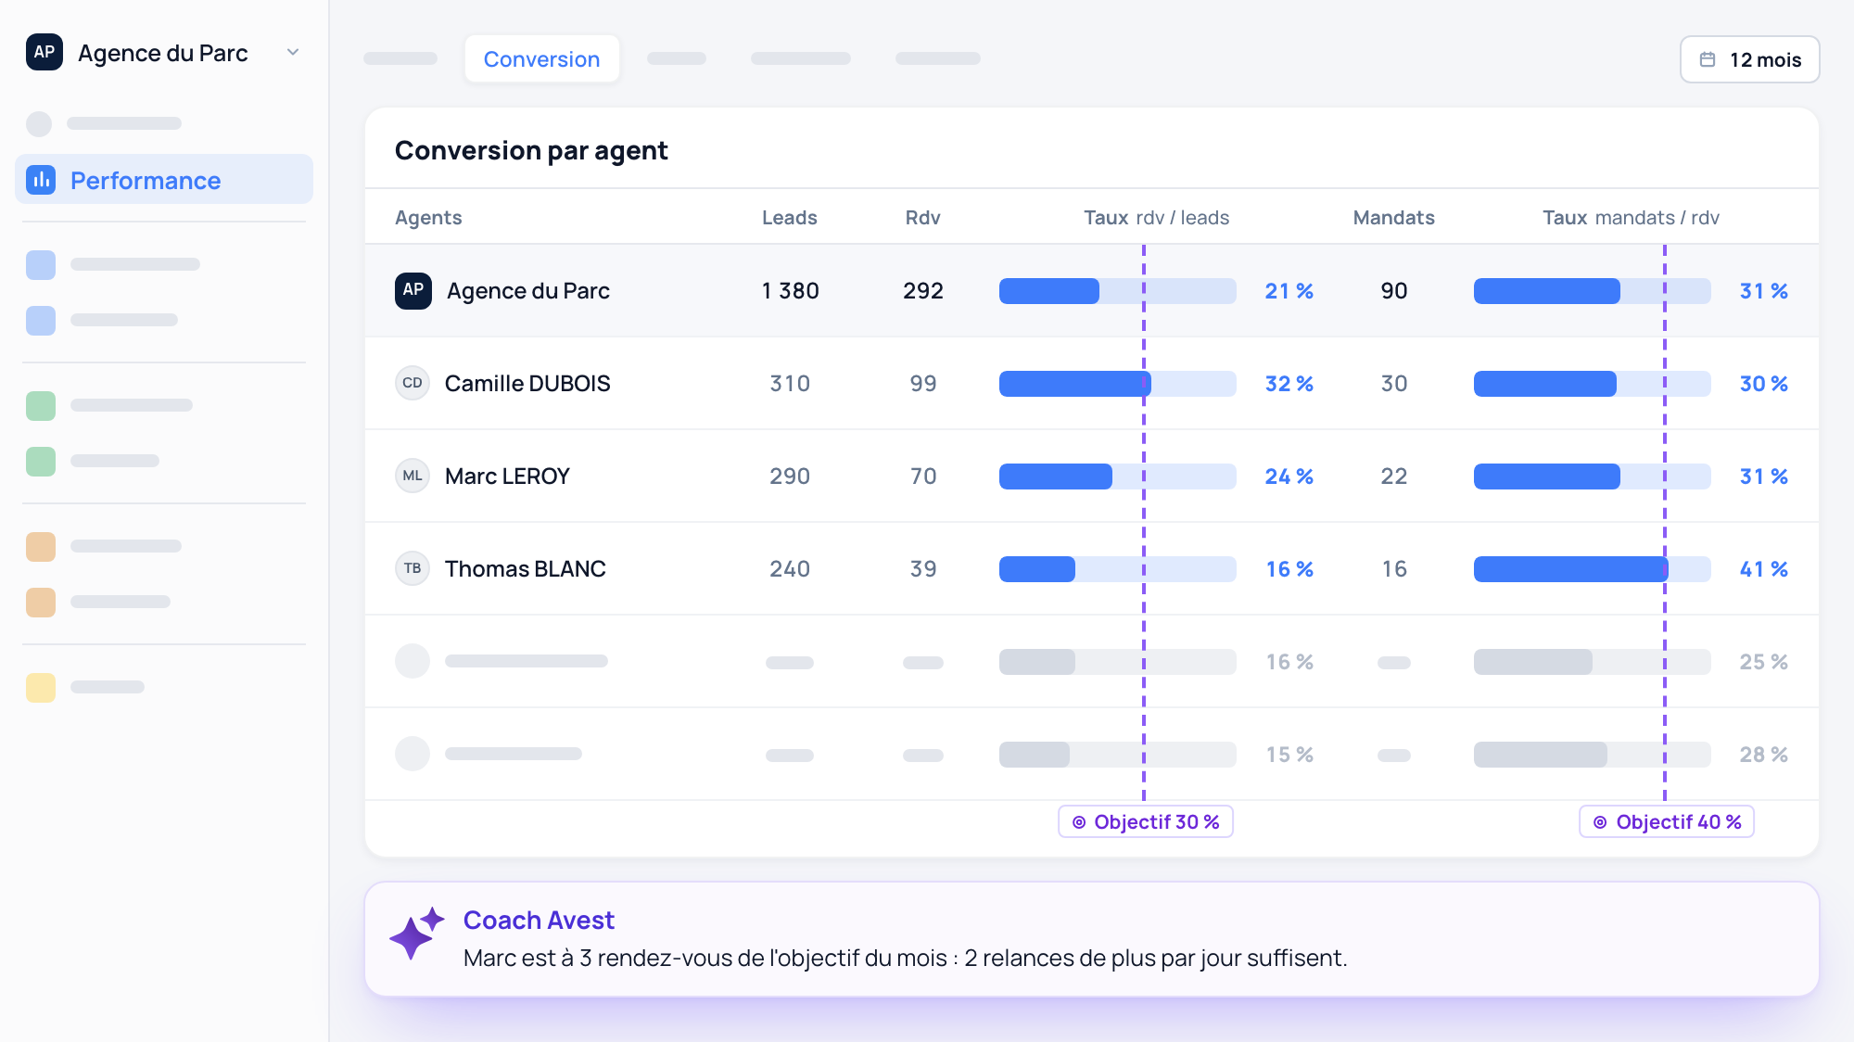Select the Agence du Parc table row name
Viewport: 1854px width, 1042px height.
point(528,291)
